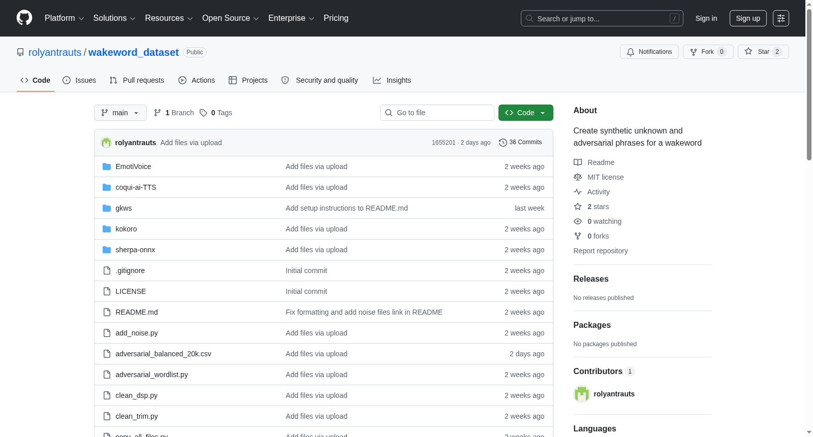Click the Sign up button
The image size is (813, 437).
click(x=748, y=18)
